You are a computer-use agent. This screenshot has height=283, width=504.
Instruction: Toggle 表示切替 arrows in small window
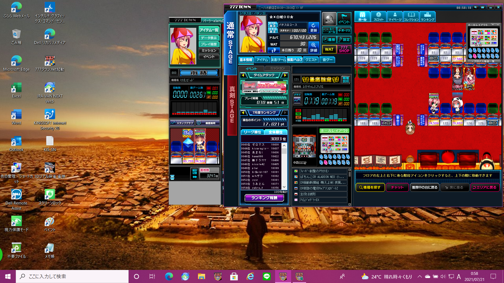point(195,174)
